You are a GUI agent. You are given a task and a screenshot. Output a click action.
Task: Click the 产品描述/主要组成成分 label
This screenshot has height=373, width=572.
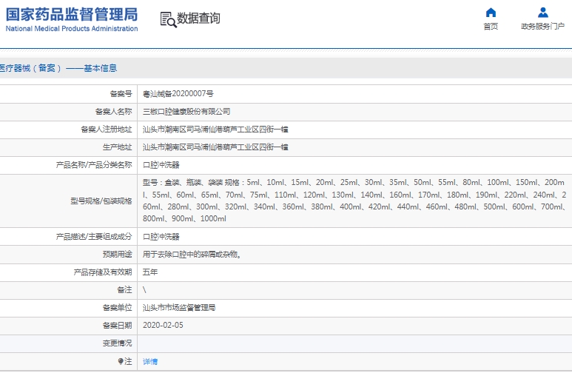pyautogui.click(x=94, y=237)
